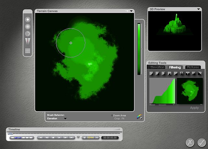208x149 pixels.
Task: Open the terrain grid resolution icon
Action: (28, 51)
